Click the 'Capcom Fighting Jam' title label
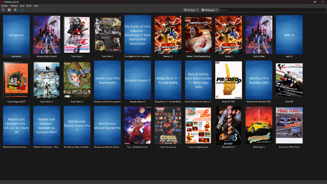 [198, 147]
